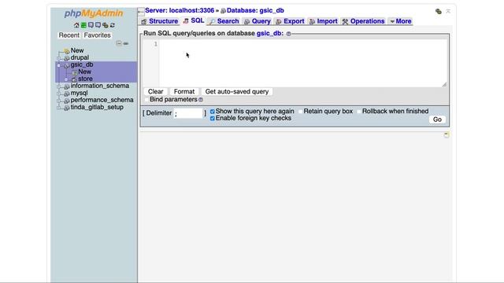This screenshot has width=504, height=283.
Task: Expand the information_schema node
Action: 59,86
